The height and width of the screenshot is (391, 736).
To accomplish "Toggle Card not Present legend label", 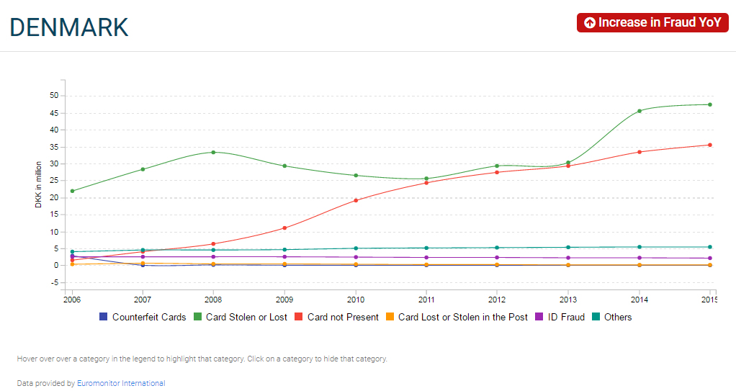I will coord(343,318).
